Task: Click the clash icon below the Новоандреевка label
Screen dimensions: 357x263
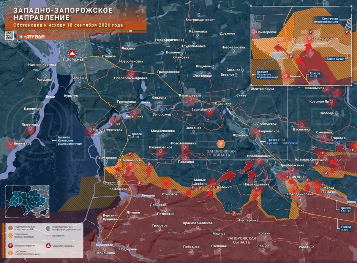Action: click(256, 189)
